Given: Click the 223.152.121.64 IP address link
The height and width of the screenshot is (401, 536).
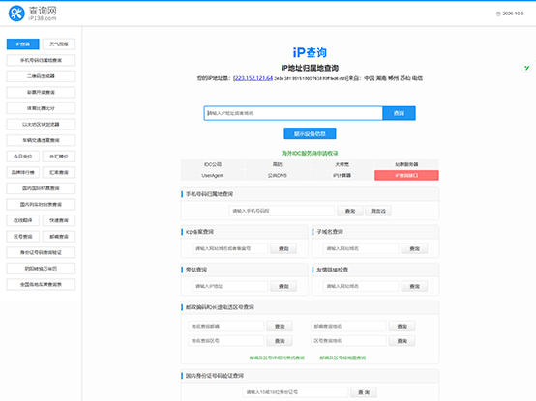Looking at the screenshot, I should pos(253,78).
